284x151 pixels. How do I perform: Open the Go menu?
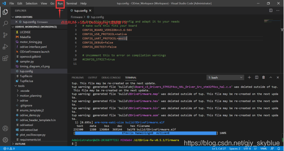pyautogui.click(x=52, y=3)
